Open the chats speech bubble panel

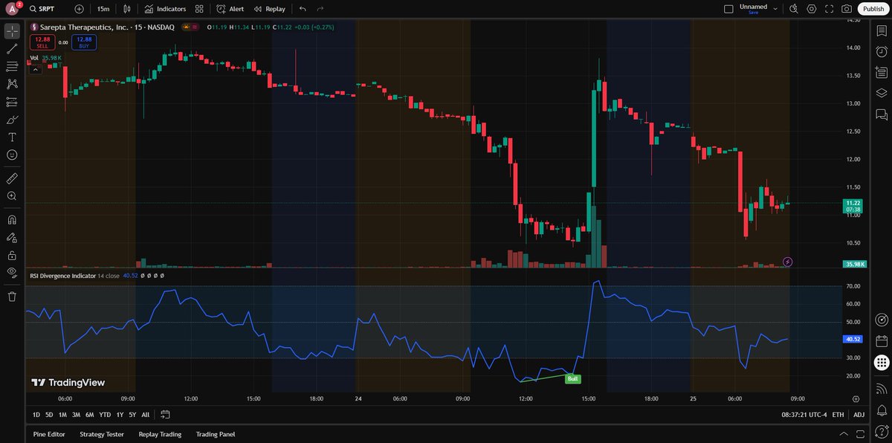(x=882, y=114)
